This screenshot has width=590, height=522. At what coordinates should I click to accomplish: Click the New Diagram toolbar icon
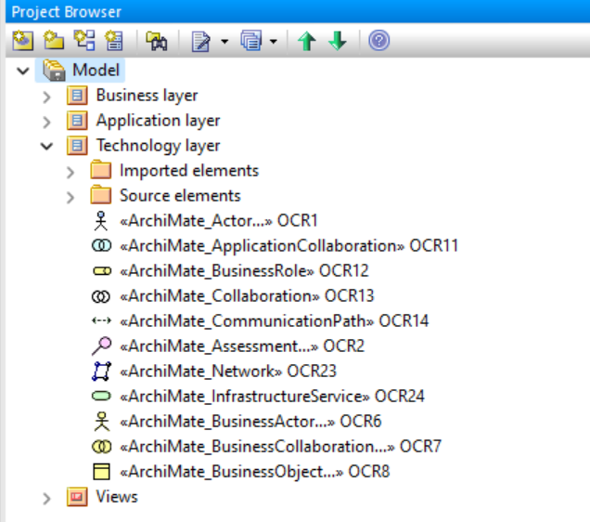click(83, 42)
